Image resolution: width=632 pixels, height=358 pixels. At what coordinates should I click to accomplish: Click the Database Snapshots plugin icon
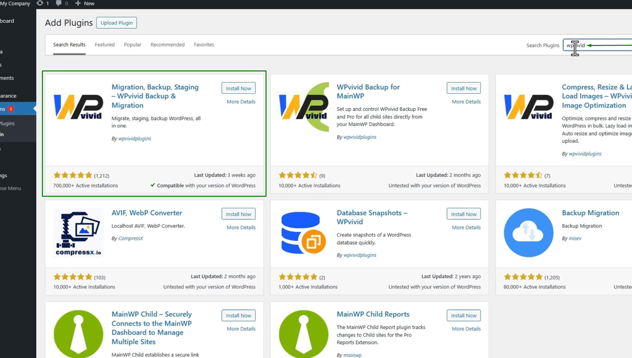[x=303, y=232]
